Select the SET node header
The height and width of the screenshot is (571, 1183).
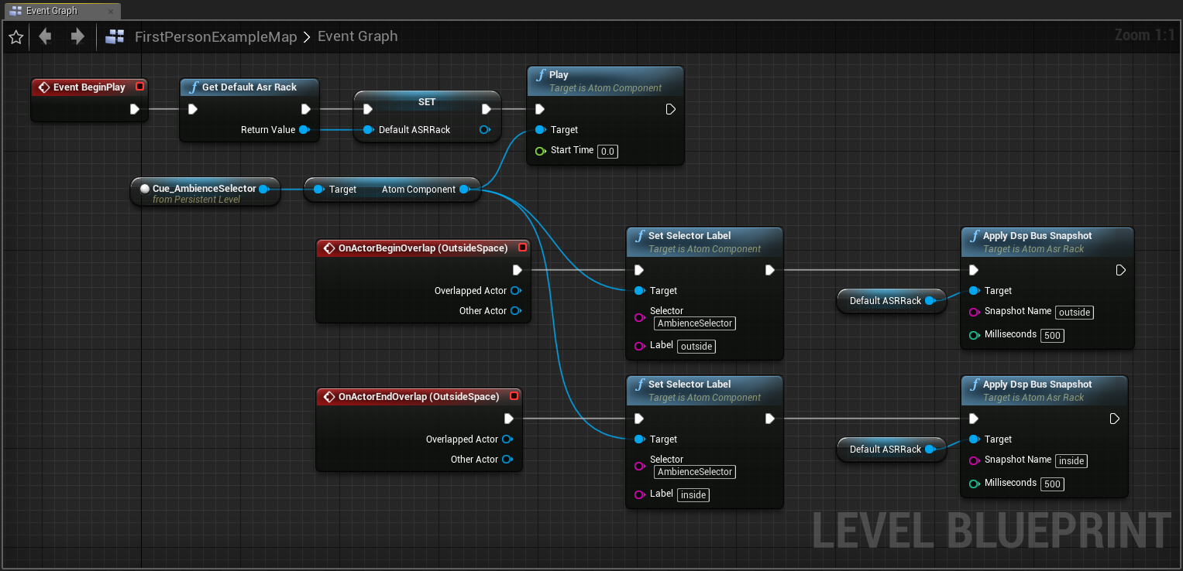click(427, 101)
